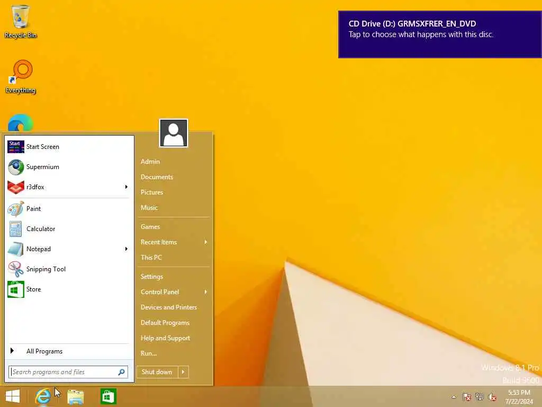Open Store from the taskbar
Viewport: 542px width, 407px height.
pos(108,396)
